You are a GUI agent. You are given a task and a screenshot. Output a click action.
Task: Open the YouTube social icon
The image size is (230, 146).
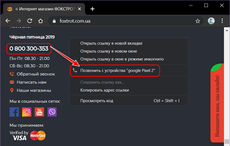point(39,112)
